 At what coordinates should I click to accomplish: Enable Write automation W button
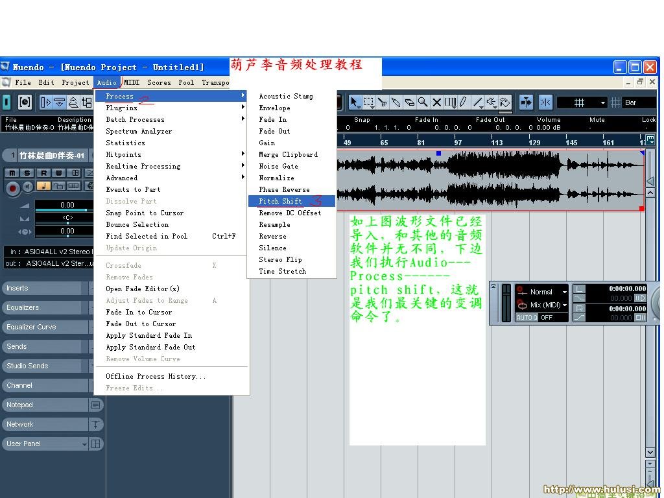[58, 172]
